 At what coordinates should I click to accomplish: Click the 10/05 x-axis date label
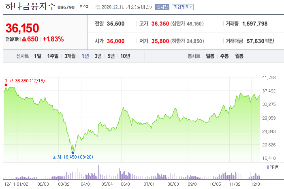coord(215,184)
